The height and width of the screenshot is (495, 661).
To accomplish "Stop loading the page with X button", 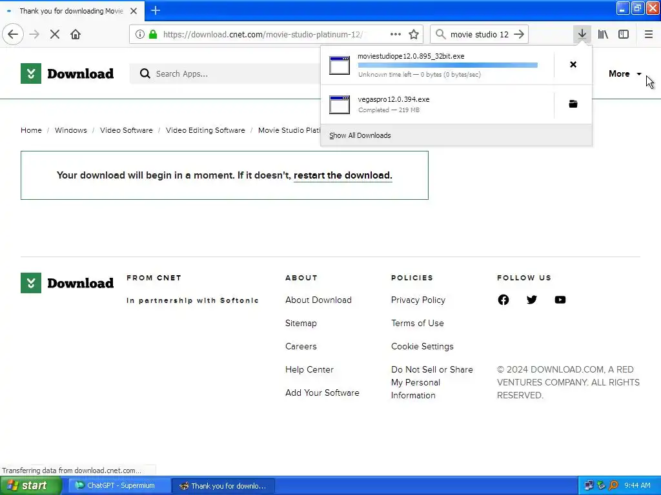I will [x=55, y=34].
